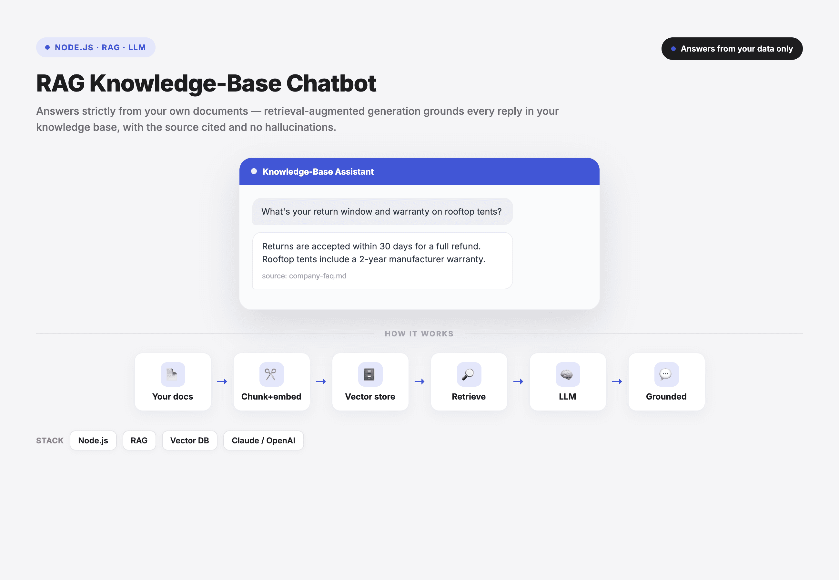Click the blue dot in the NODE.JS badge

coord(47,48)
